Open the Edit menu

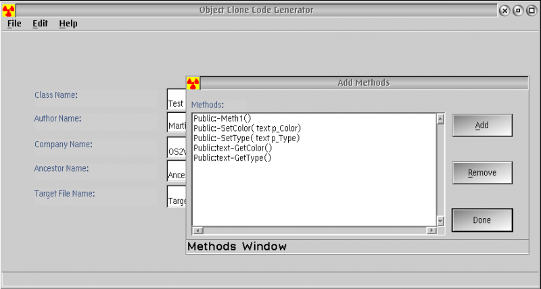tap(40, 24)
